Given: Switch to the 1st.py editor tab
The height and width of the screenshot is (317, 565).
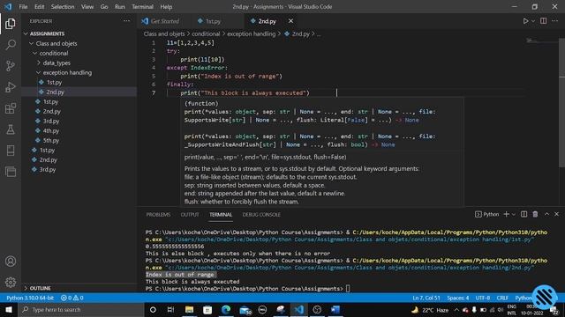Looking at the screenshot, I should tap(209, 21).
